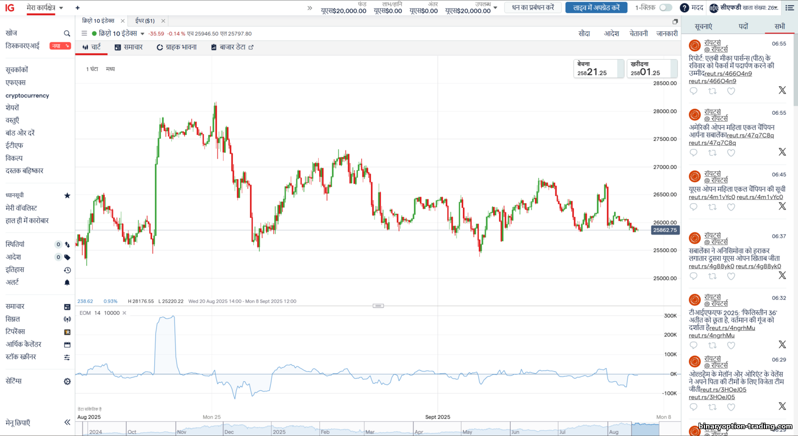
Task: Expand the available funds dropdown arrow
Action: click(495, 7)
